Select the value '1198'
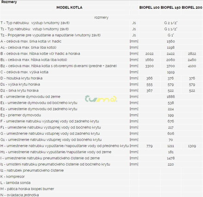203x197 pixels. [x=171, y=47]
